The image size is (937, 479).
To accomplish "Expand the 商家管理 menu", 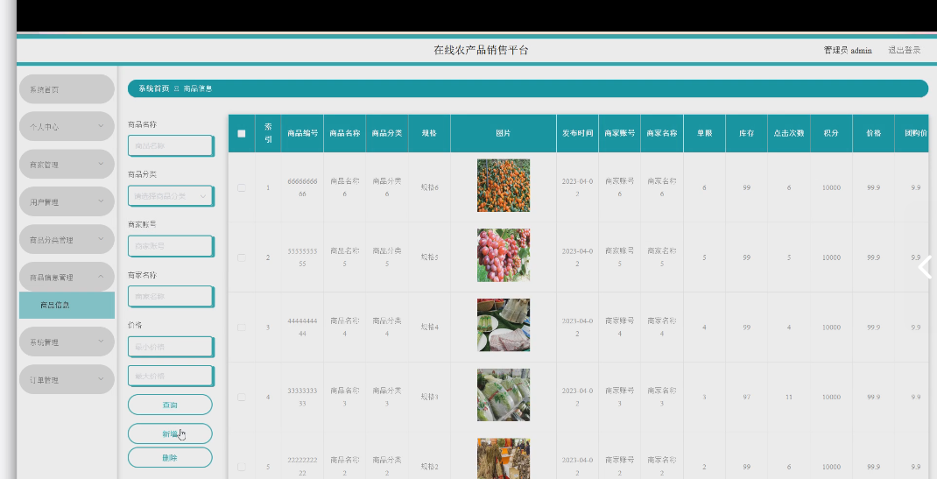I will click(x=67, y=165).
